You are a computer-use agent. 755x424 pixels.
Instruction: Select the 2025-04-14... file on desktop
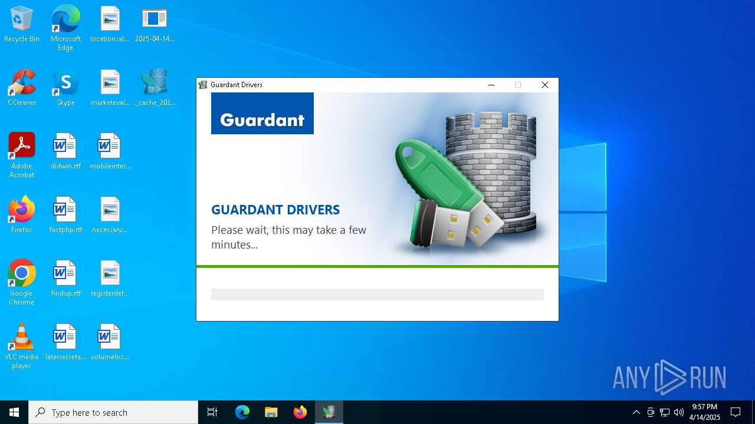pyautogui.click(x=155, y=25)
